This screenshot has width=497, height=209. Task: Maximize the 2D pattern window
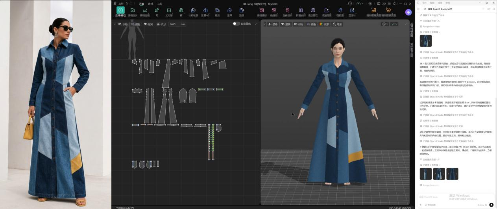[x=256, y=24]
